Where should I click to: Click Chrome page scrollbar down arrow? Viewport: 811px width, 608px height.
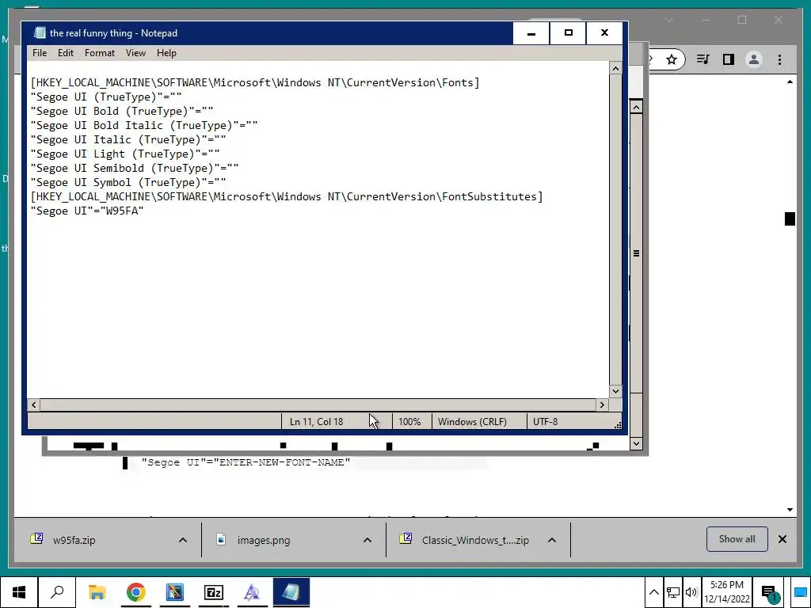click(x=790, y=510)
